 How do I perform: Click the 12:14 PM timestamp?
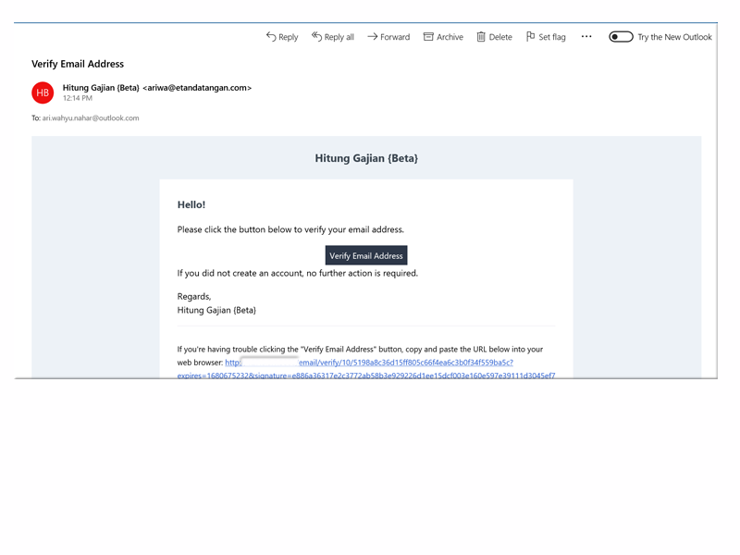[78, 98]
